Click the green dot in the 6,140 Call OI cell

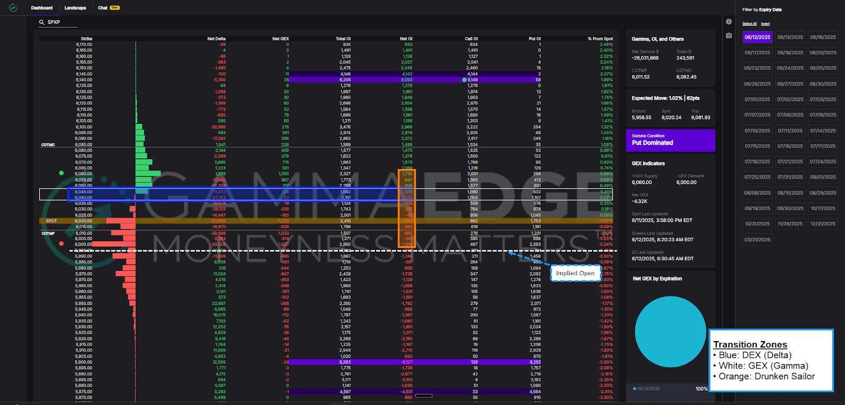tap(464, 80)
